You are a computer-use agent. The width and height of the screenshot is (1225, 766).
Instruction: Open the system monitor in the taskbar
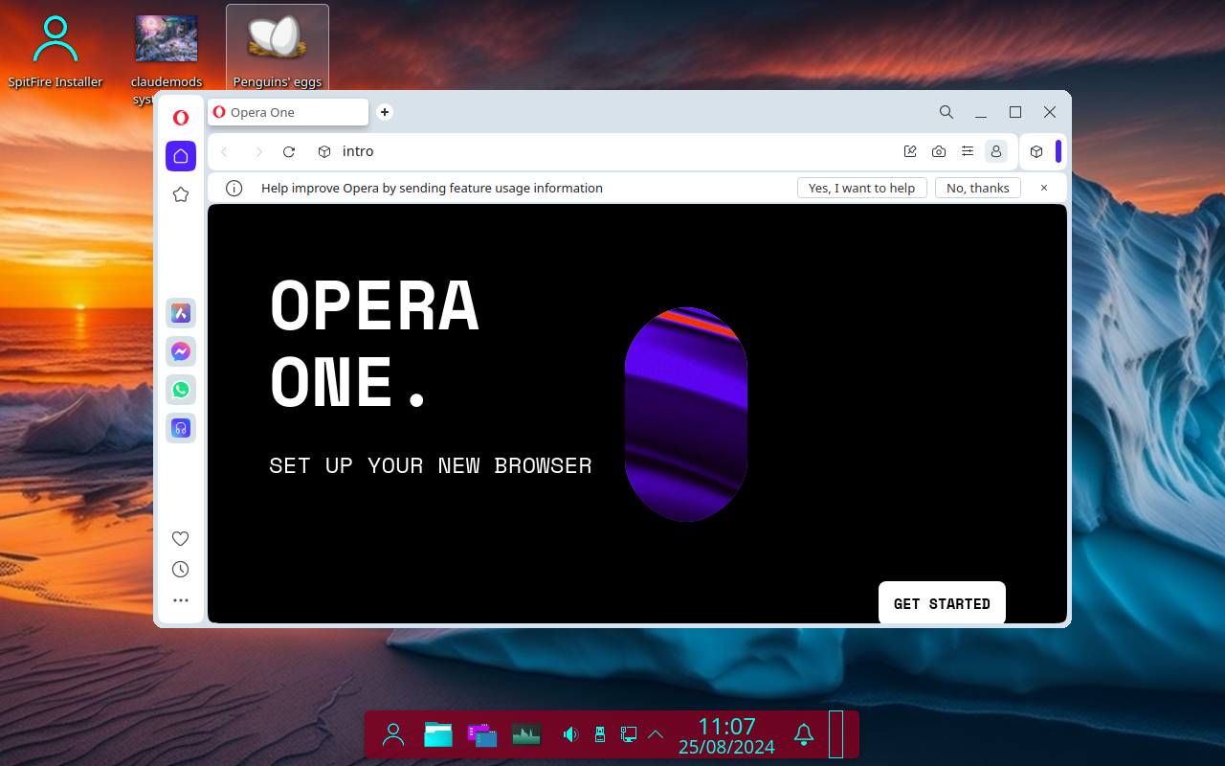coord(526,734)
